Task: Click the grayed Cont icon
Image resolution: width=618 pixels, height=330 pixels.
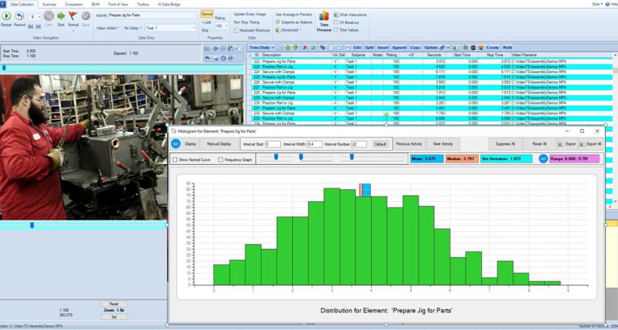Action: click(48, 16)
